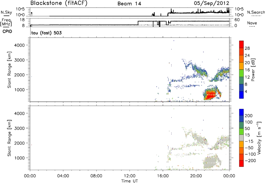Click the '04:00' time axis label
265x183 pixels.
[63, 176]
